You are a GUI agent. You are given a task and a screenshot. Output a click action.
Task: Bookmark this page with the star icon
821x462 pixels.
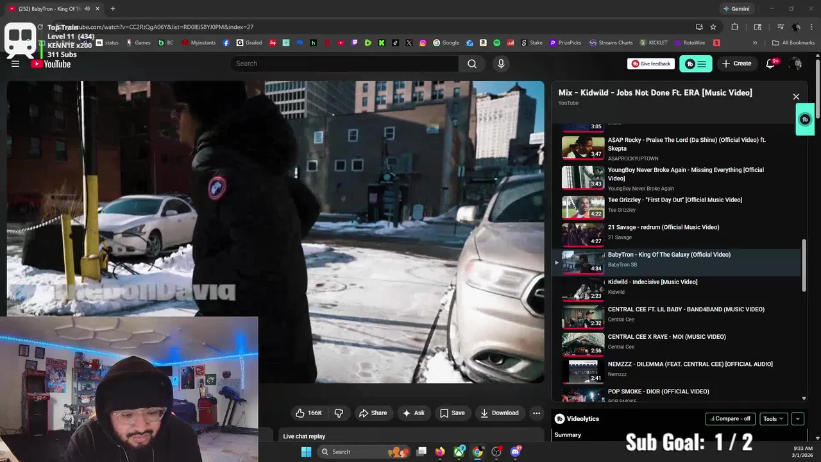(x=713, y=27)
